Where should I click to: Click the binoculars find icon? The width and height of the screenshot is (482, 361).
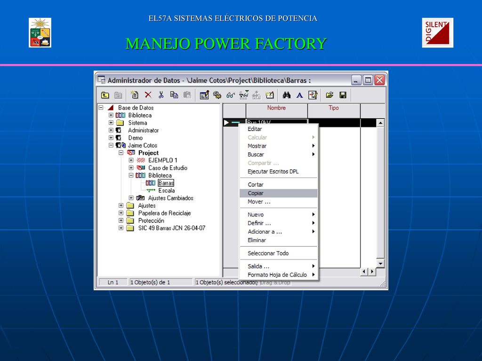[x=287, y=95]
